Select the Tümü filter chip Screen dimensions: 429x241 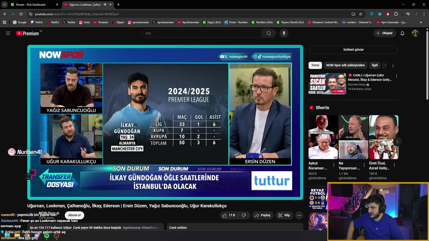click(x=315, y=65)
